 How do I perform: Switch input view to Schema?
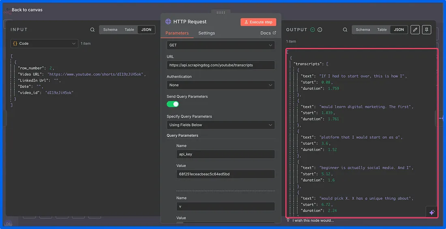point(110,30)
